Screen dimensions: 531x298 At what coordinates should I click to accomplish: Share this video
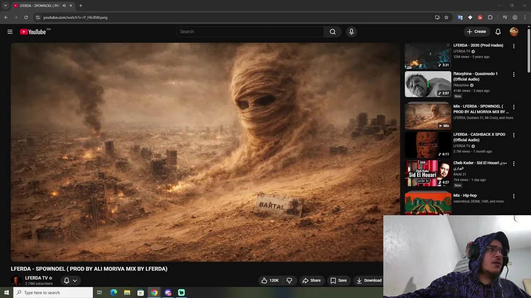point(311,281)
